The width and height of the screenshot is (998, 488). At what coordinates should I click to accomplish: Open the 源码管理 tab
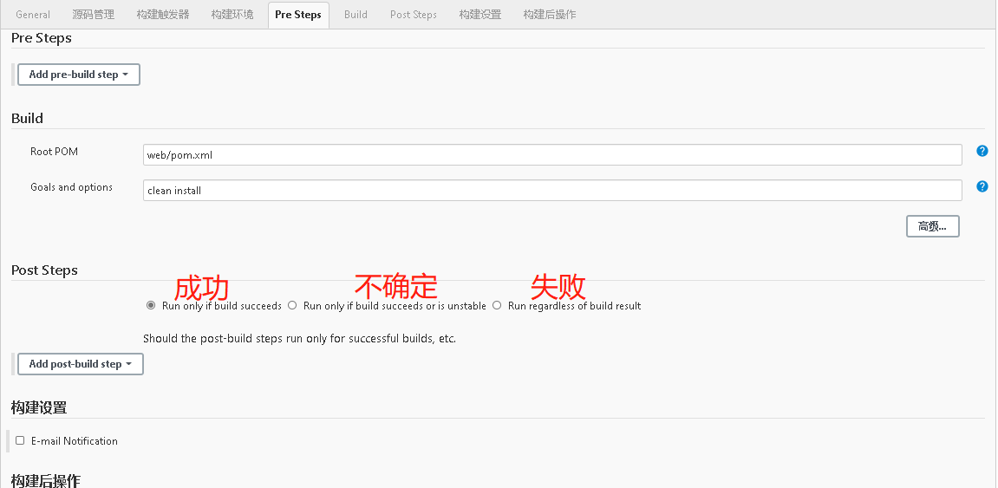[93, 15]
